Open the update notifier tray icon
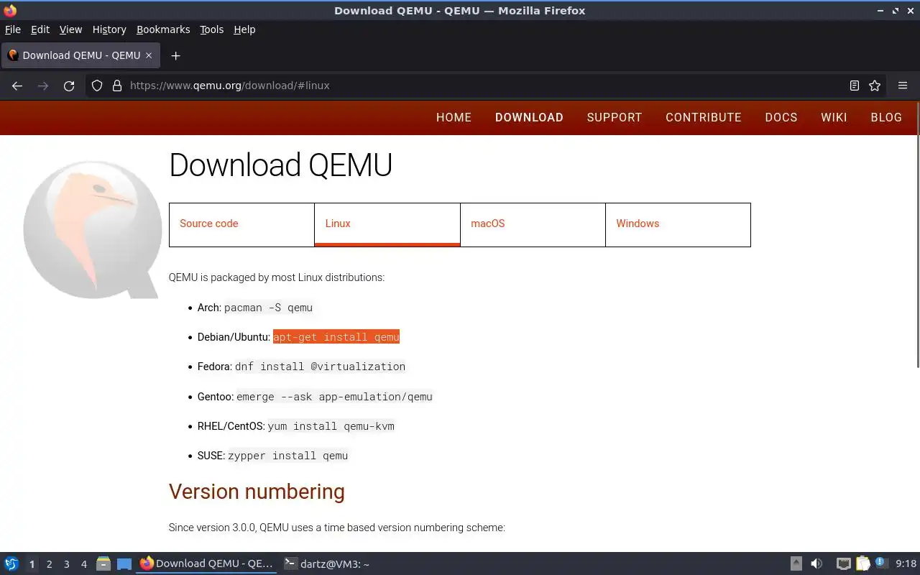Viewport: 920px width, 575px height. click(882, 564)
